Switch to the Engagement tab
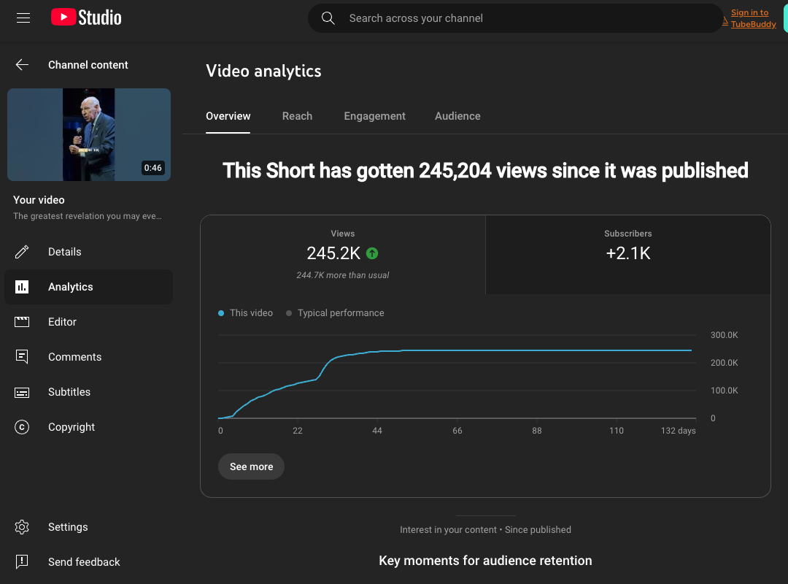Screen dimensions: 788x584 pos(374,116)
